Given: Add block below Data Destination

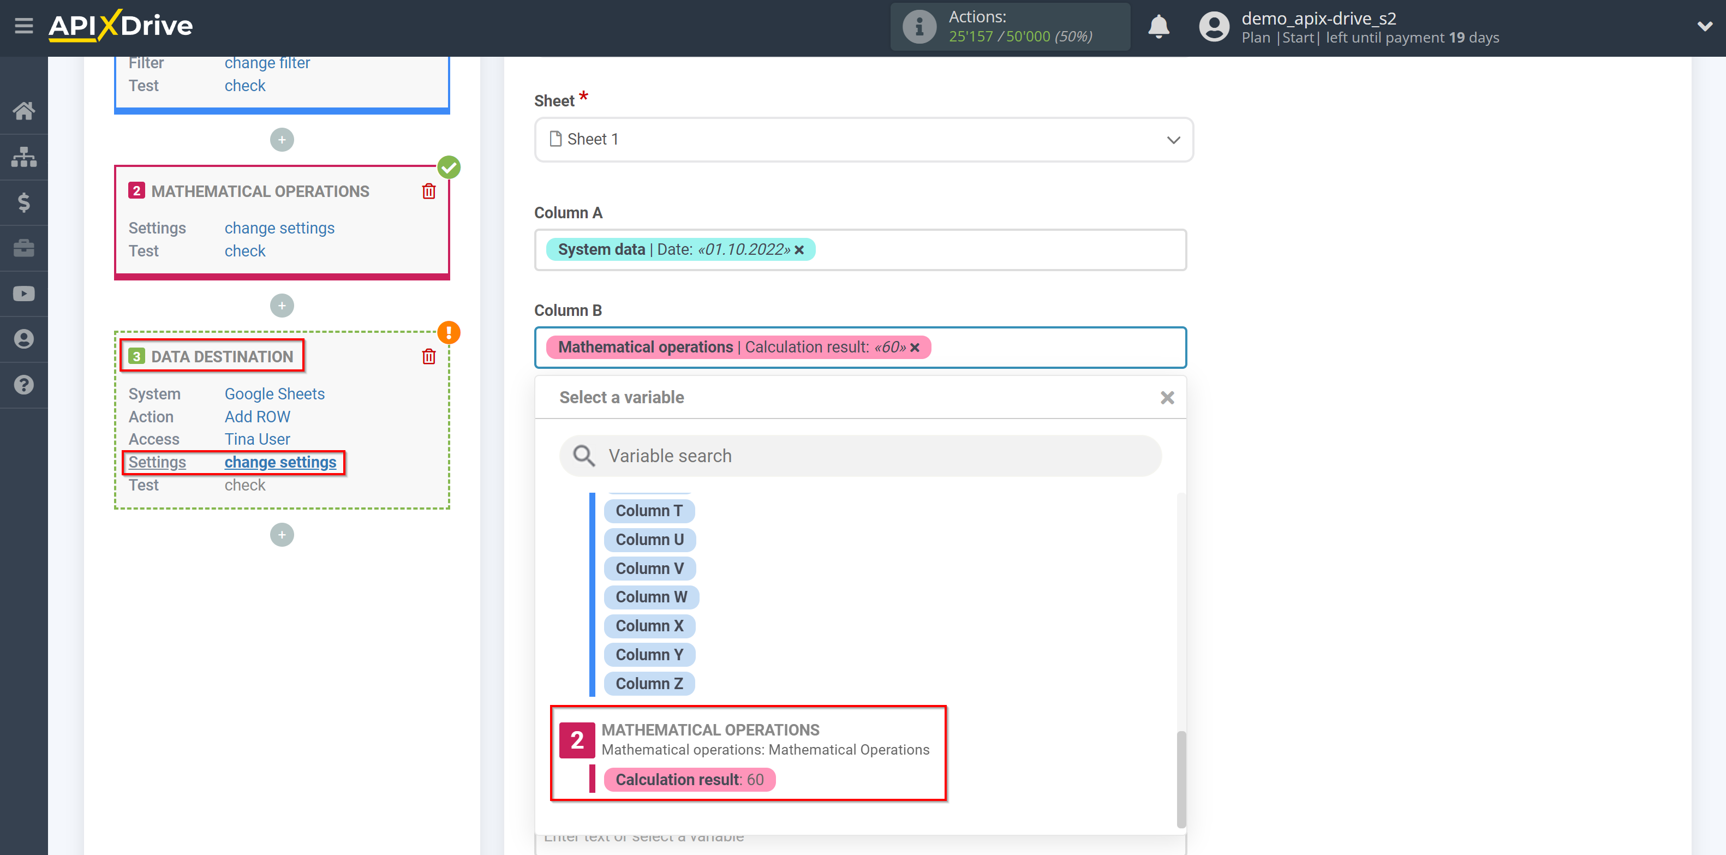Looking at the screenshot, I should pos(282,535).
